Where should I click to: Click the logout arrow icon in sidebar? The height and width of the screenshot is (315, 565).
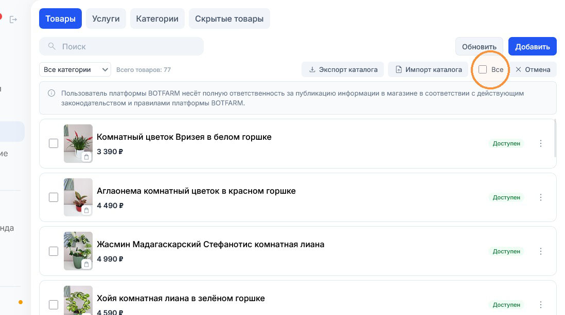click(13, 20)
